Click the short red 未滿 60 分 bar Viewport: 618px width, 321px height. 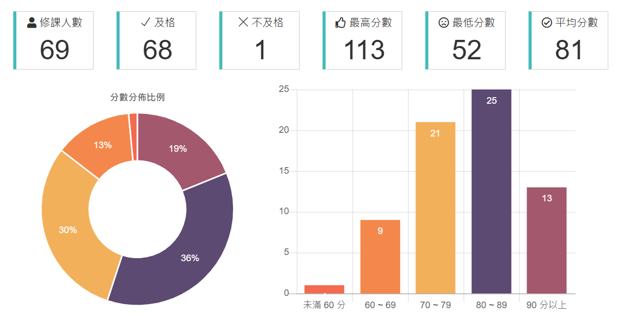(x=324, y=289)
